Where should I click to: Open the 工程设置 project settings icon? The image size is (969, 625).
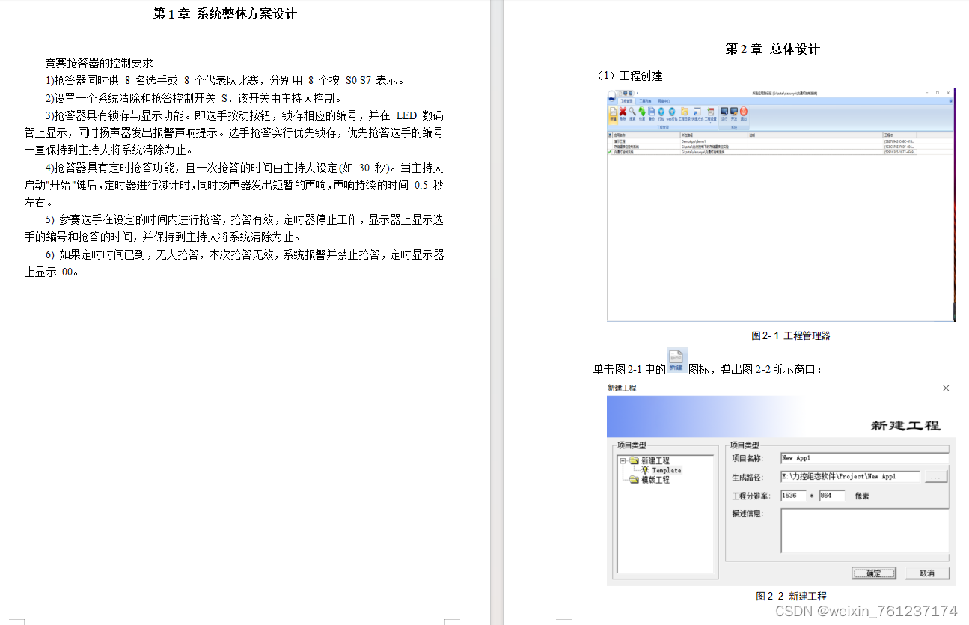[x=711, y=113]
